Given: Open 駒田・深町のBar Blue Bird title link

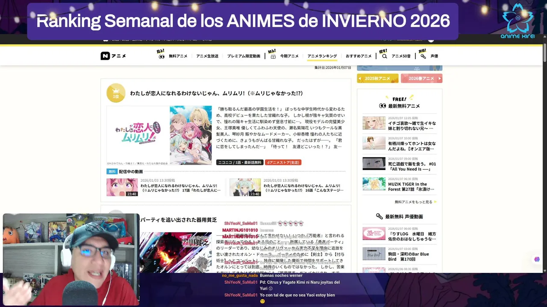Looking at the screenshot, I should [x=409, y=256].
